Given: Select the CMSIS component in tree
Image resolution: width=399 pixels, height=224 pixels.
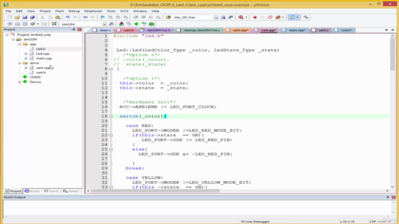Looking at the screenshot, I should 35,77.
